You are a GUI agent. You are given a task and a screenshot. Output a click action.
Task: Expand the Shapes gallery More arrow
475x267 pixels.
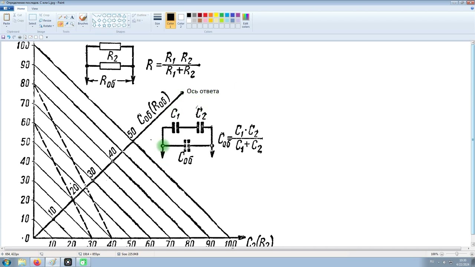(129, 26)
